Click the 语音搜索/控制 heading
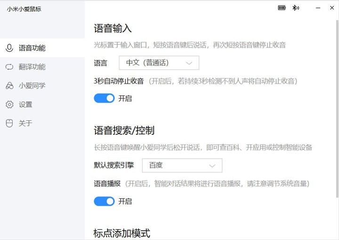The image size is (339, 240). click(124, 131)
